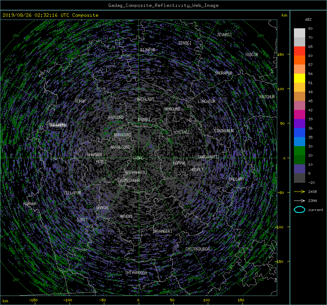
Task: Click the BADAMI city label
Action: point(144,120)
